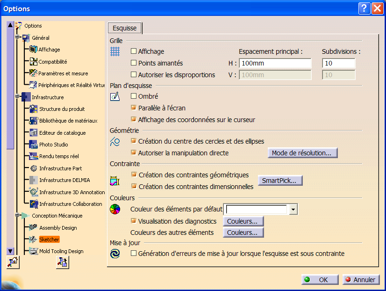Open Couleurs button for Visualisation des diagnostics
Screen dimensions: 386x291
click(243, 221)
